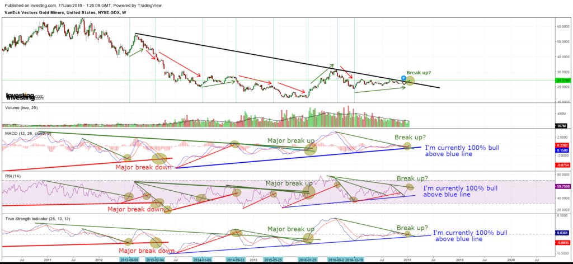Click the 0.0381 True Strength value tag
This screenshot has height=264, width=573.
562,232
